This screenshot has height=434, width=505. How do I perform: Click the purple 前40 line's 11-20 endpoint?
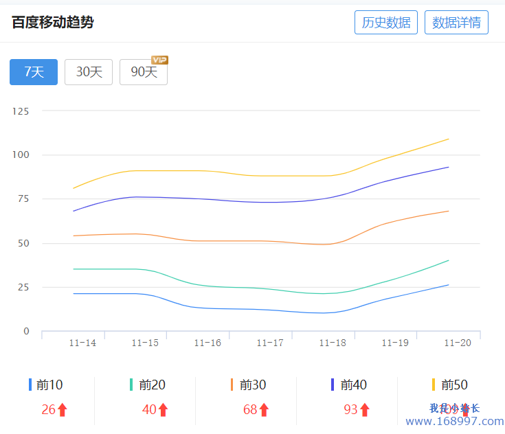(448, 167)
